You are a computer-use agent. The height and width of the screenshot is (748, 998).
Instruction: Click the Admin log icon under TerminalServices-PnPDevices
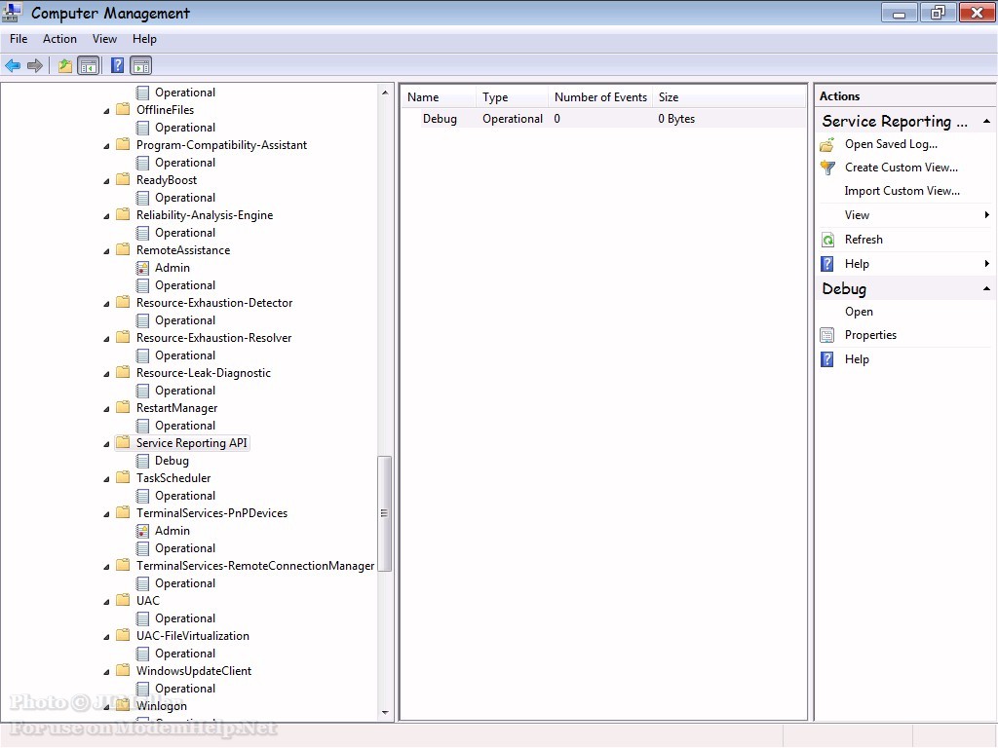[142, 531]
